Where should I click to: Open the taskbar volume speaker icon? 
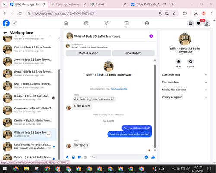coord(188,169)
